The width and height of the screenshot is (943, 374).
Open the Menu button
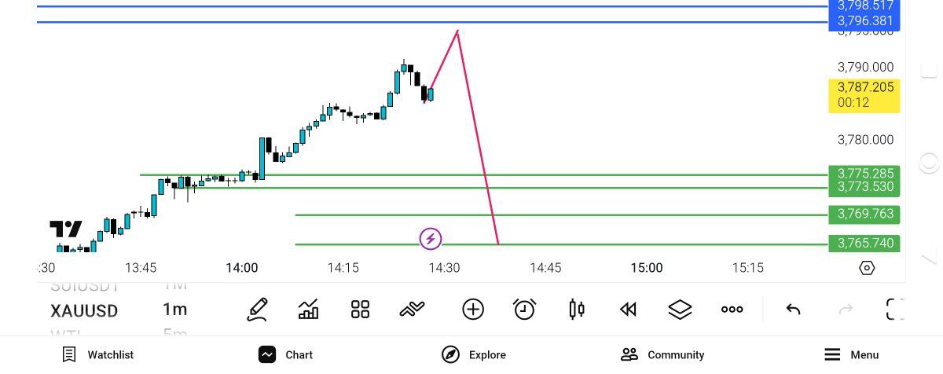(851, 354)
